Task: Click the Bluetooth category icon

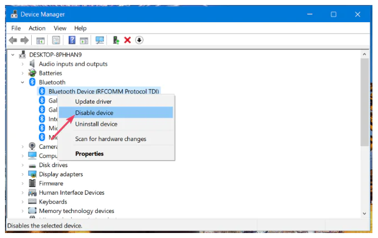Action: 32,82
